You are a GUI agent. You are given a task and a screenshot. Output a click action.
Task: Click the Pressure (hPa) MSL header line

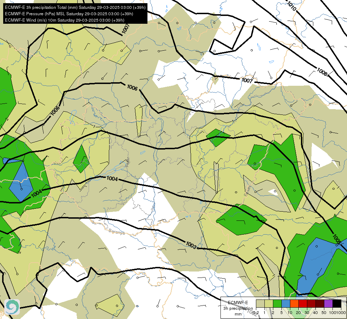(x=69, y=14)
